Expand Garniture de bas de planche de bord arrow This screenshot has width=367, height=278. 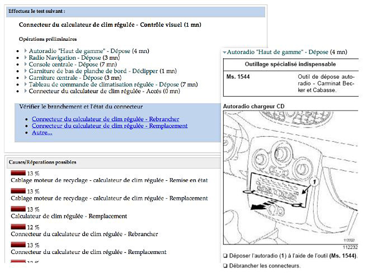pos(26,71)
